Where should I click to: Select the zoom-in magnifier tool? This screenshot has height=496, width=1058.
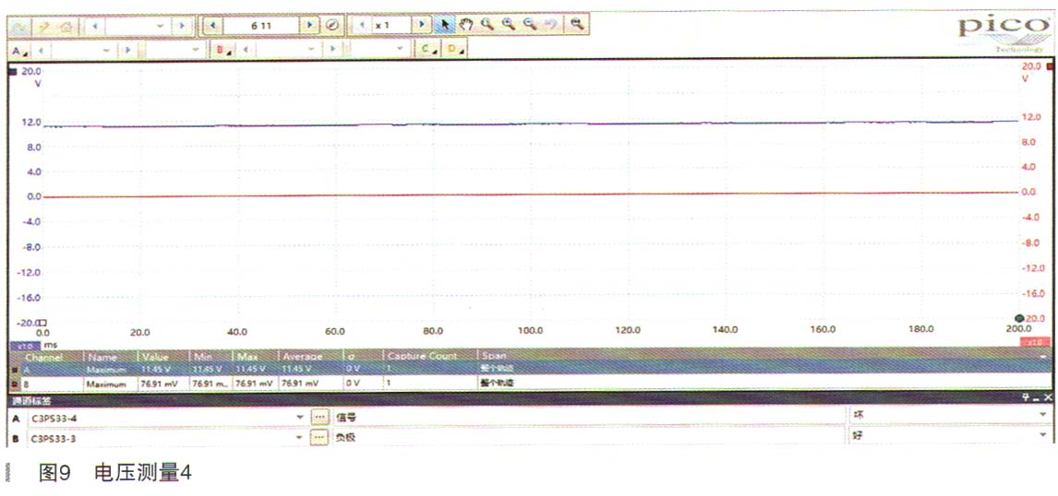pos(508,25)
